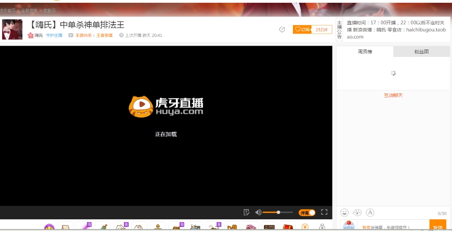Click the red badge icon before 嗨氏
The height and width of the screenshot is (231, 452).
[30, 35]
